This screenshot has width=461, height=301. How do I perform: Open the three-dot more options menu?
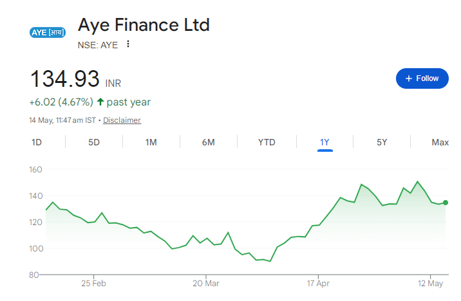click(x=128, y=44)
